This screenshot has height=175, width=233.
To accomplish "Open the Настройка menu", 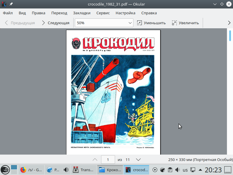I will tap(126, 13).
